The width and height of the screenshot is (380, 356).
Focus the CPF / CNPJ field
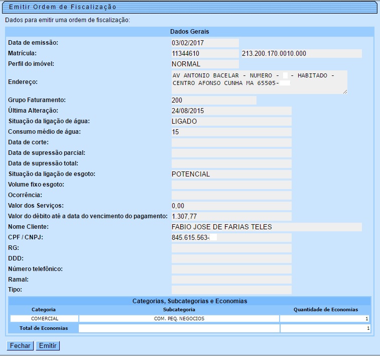231,237
